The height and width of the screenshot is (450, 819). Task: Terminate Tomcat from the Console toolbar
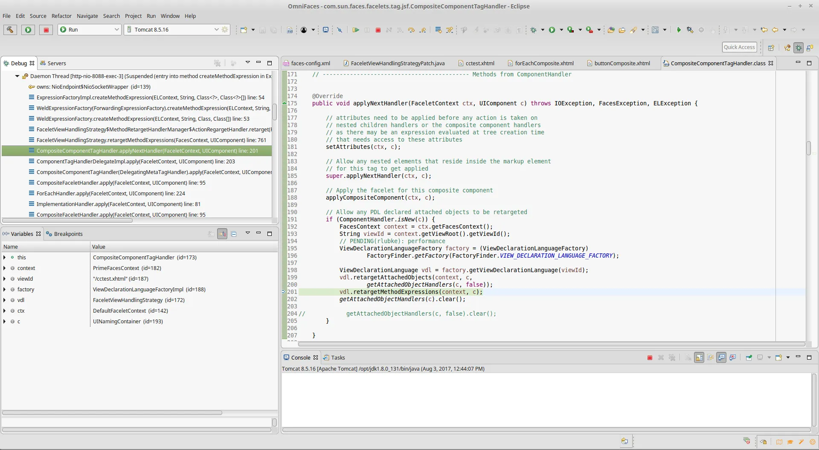click(650, 357)
